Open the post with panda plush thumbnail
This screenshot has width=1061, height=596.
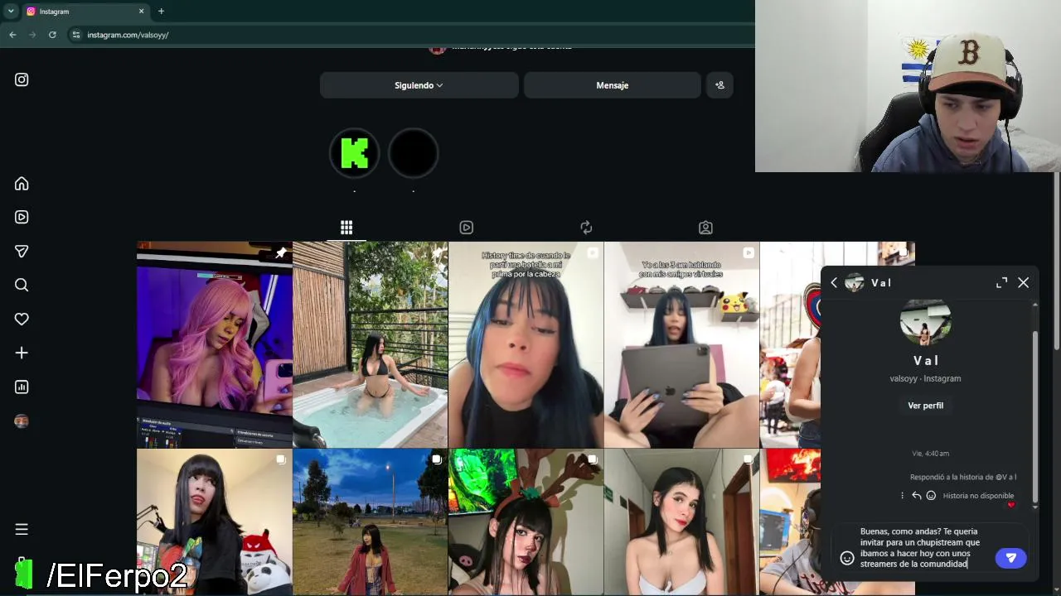point(214,522)
